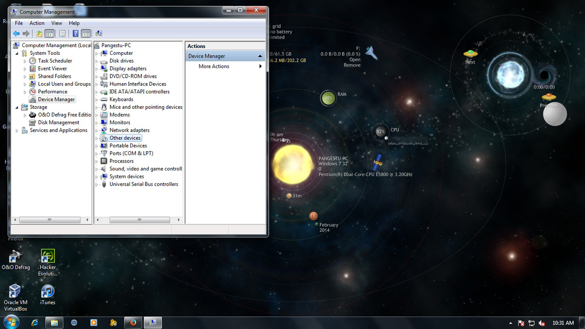Select IDE ATA/ATAPI controllers category
Screen dimensions: 585x329
(139, 92)
